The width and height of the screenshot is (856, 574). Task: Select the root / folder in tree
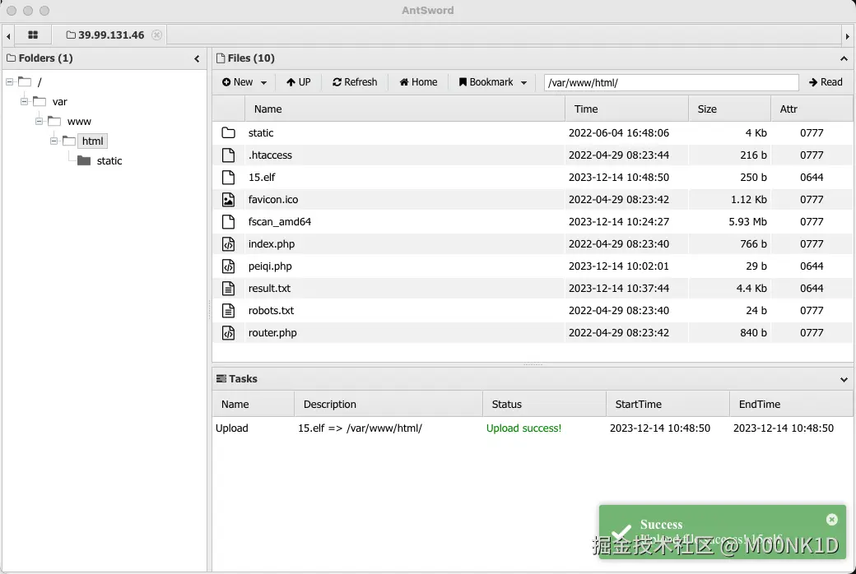(x=40, y=82)
